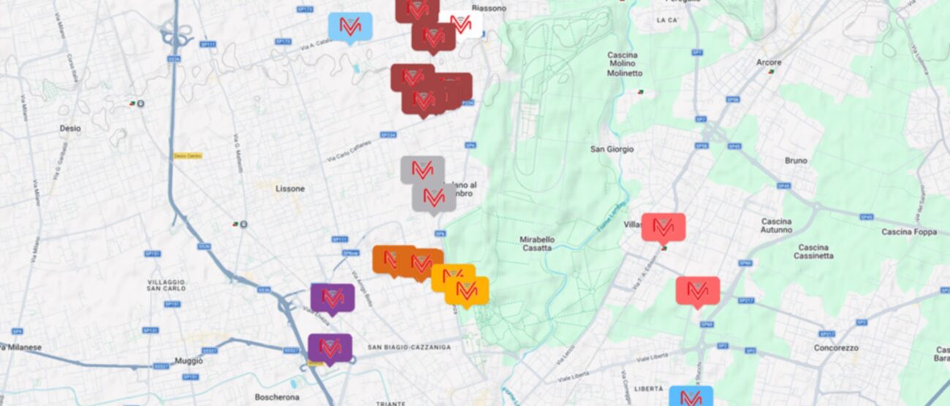The image size is (950, 406).
Task: Open the orange marker touching the yellow markers
Action: (422, 264)
